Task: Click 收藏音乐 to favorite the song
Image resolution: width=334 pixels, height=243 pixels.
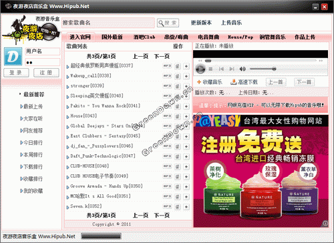Action: pos(210,82)
